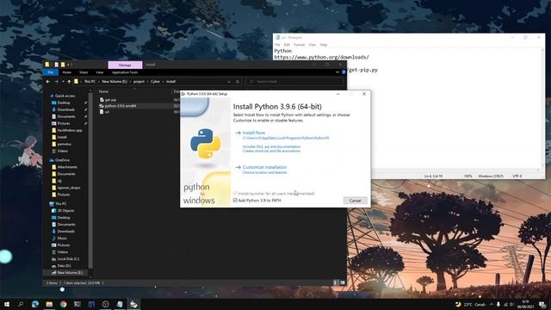Click New Volume (E:) in address breadcrumb
The height and width of the screenshot is (310, 551).
(x=115, y=82)
